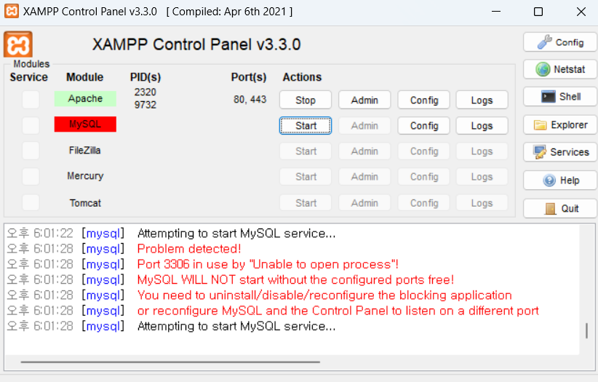Stop the Apache module

(x=306, y=100)
